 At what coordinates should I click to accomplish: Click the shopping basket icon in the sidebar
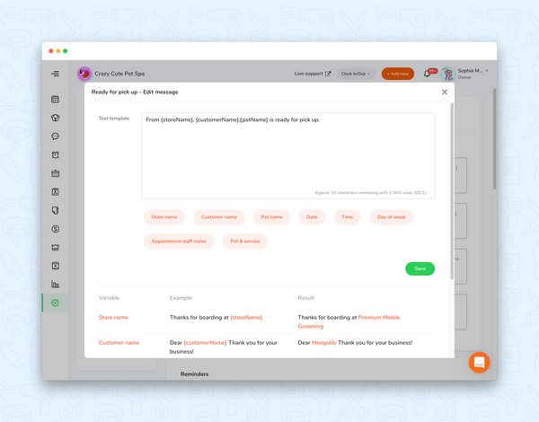pyautogui.click(x=55, y=248)
